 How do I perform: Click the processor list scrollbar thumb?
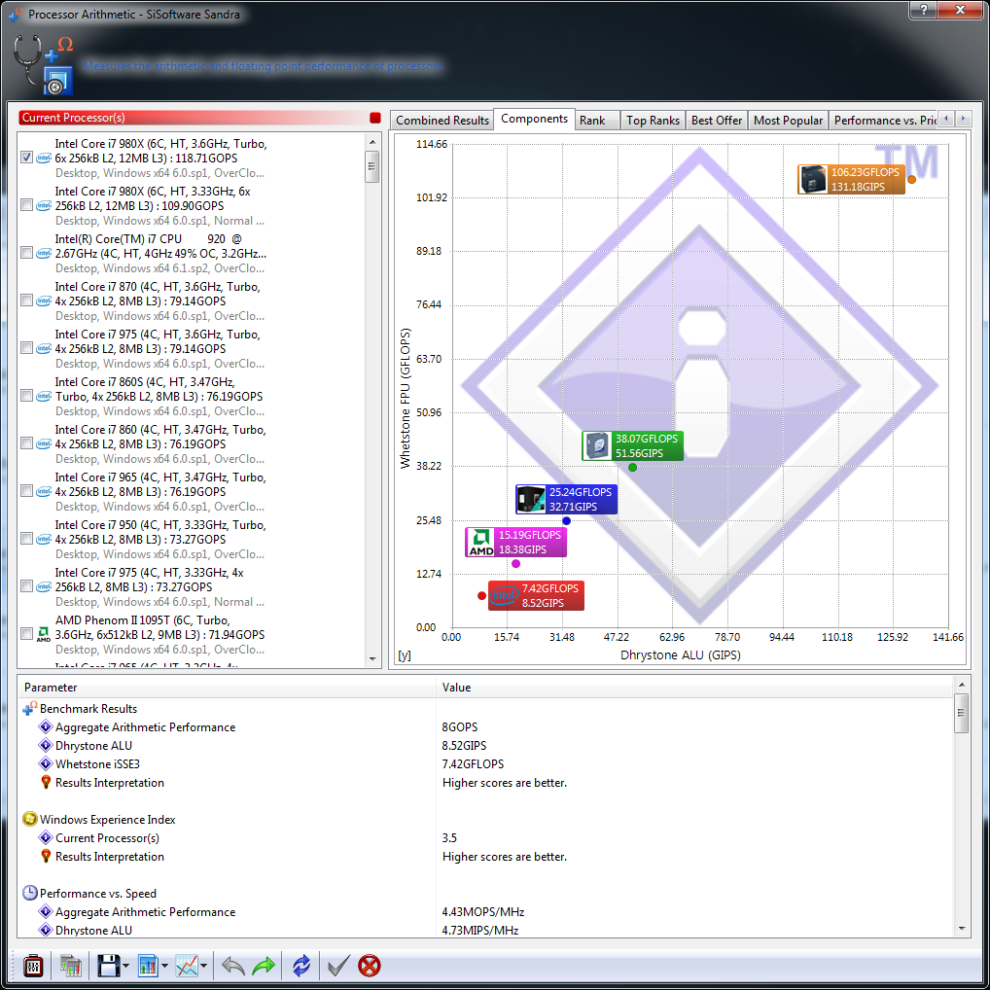[372, 166]
